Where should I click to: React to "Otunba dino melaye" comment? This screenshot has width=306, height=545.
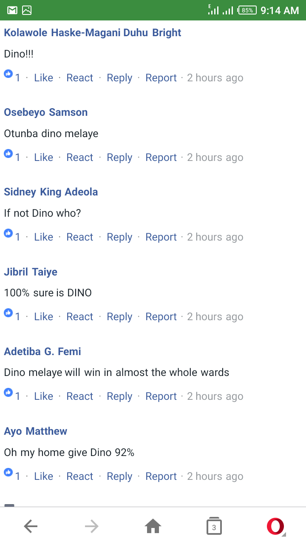pos(79,158)
